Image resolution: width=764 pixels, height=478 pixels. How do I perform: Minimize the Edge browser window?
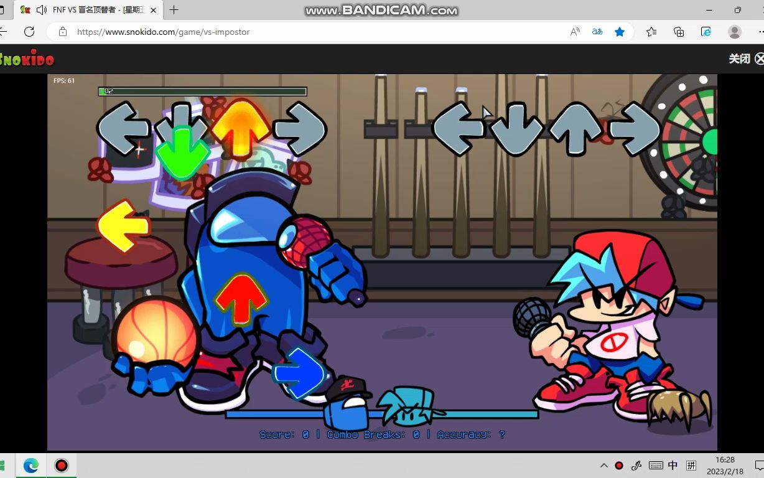709,10
